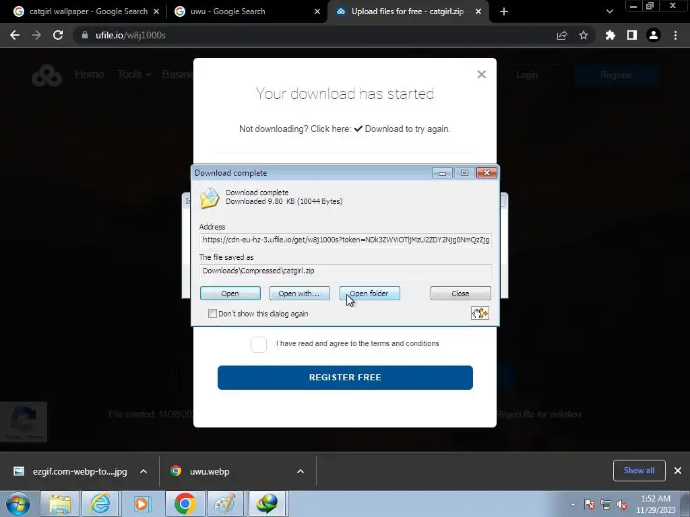Close the catgirl wallpaper tab
This screenshot has width=690, height=517.
(x=156, y=11)
